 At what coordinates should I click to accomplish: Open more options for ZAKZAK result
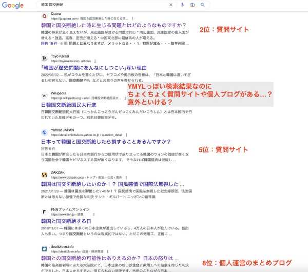coord(126,178)
